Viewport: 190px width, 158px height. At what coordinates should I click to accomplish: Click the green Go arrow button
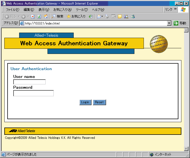coord(176,23)
